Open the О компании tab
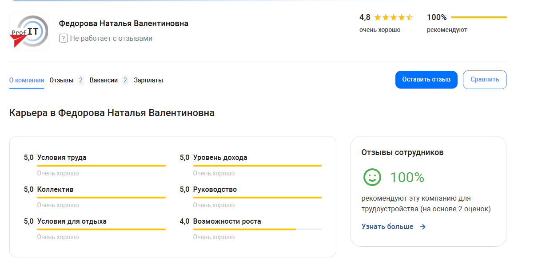The image size is (534, 264). click(x=27, y=80)
